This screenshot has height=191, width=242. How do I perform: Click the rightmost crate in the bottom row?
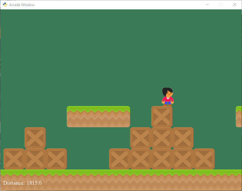pos(204,159)
